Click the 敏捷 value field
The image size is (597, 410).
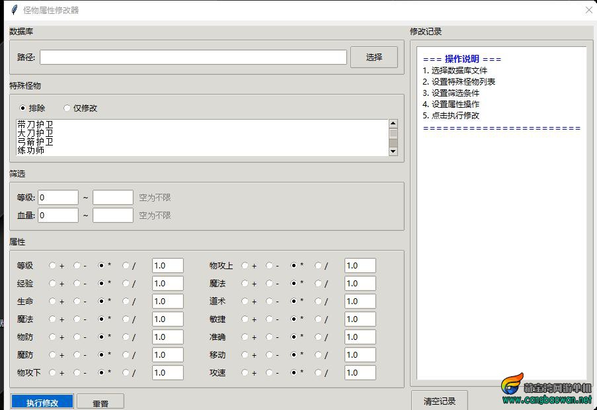[x=360, y=319]
